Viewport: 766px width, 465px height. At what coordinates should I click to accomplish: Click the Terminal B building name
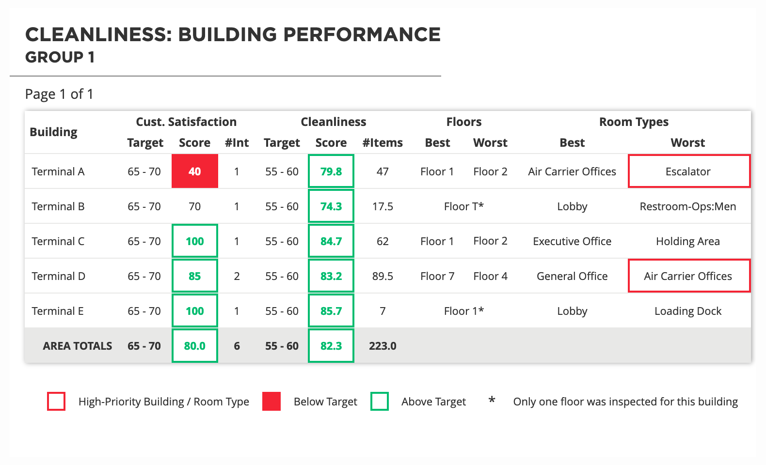click(x=58, y=206)
